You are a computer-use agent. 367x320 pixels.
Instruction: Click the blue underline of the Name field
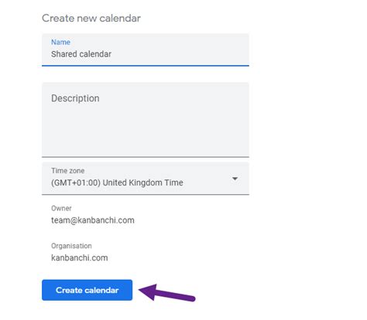[146, 66]
